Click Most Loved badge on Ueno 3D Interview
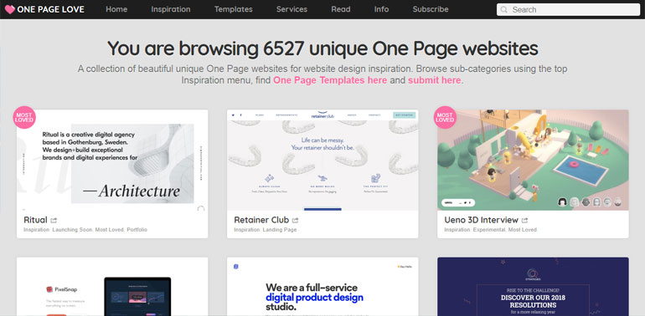 445,117
